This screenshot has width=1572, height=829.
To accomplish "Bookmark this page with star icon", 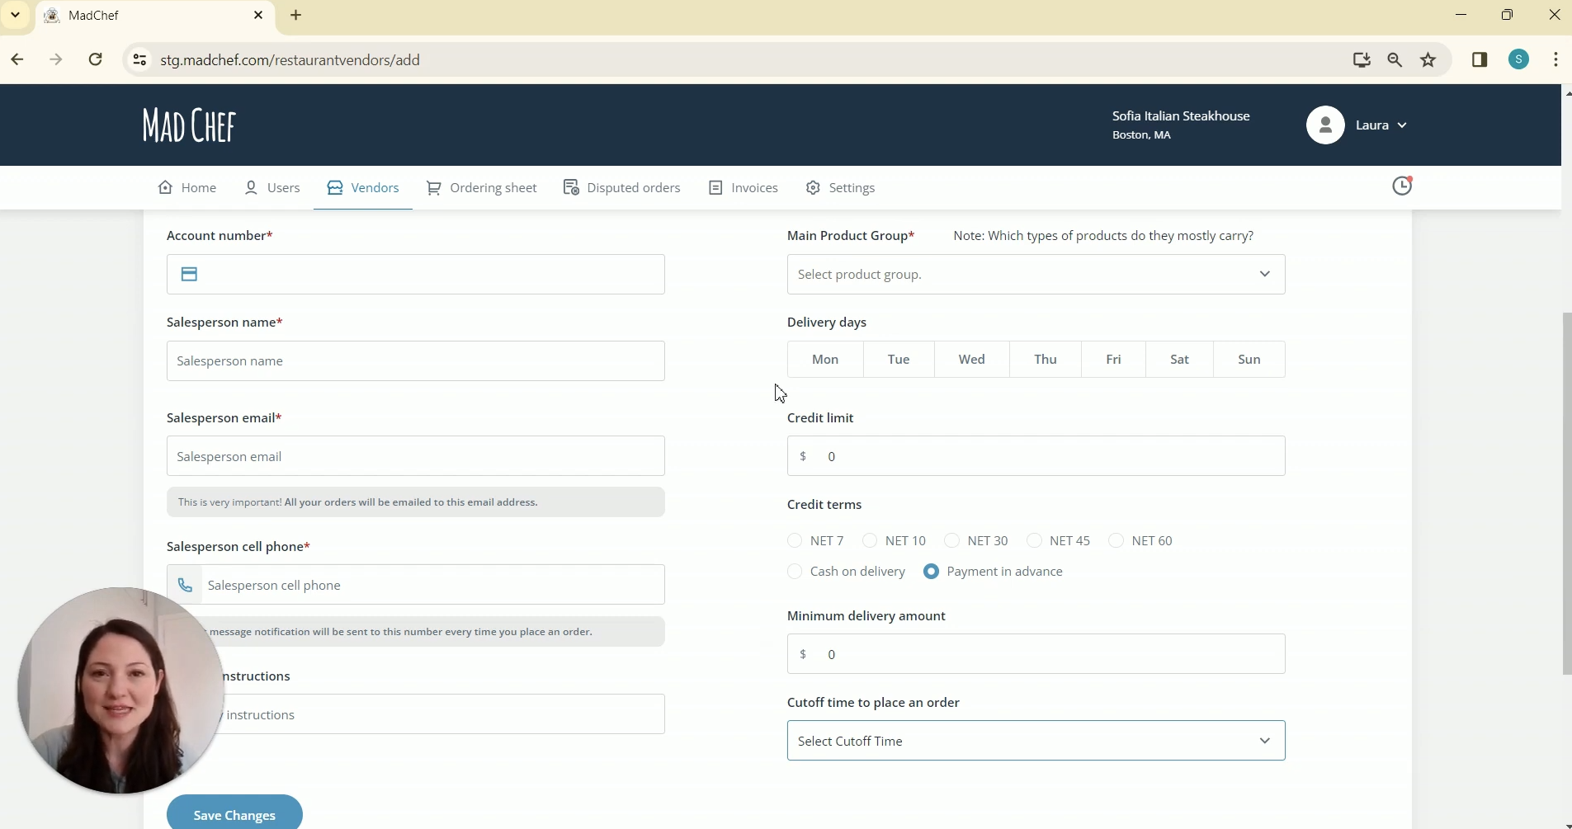I will coord(1430,60).
